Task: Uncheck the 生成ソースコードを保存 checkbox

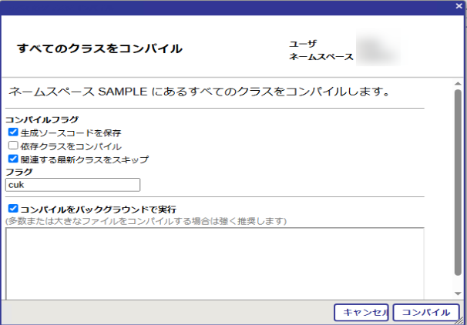Action: (x=13, y=132)
